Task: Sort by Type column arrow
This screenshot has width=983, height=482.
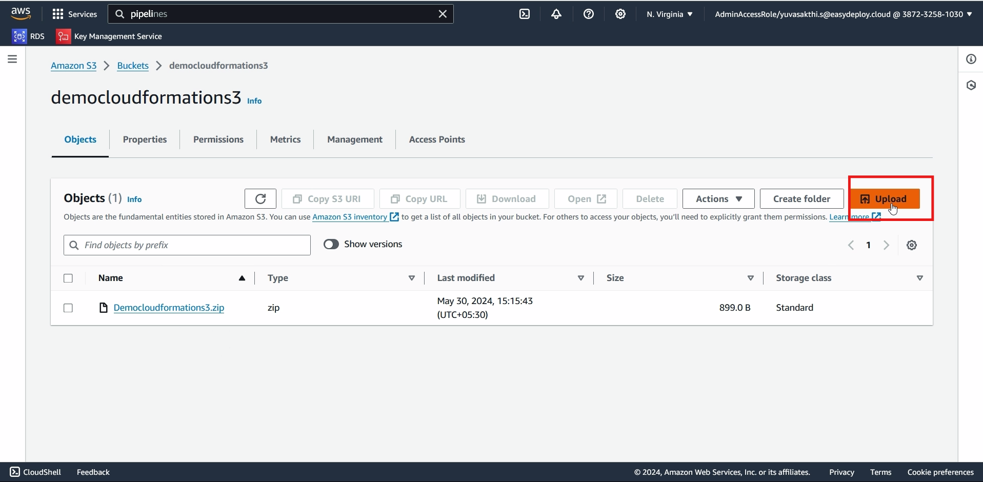Action: click(411, 278)
